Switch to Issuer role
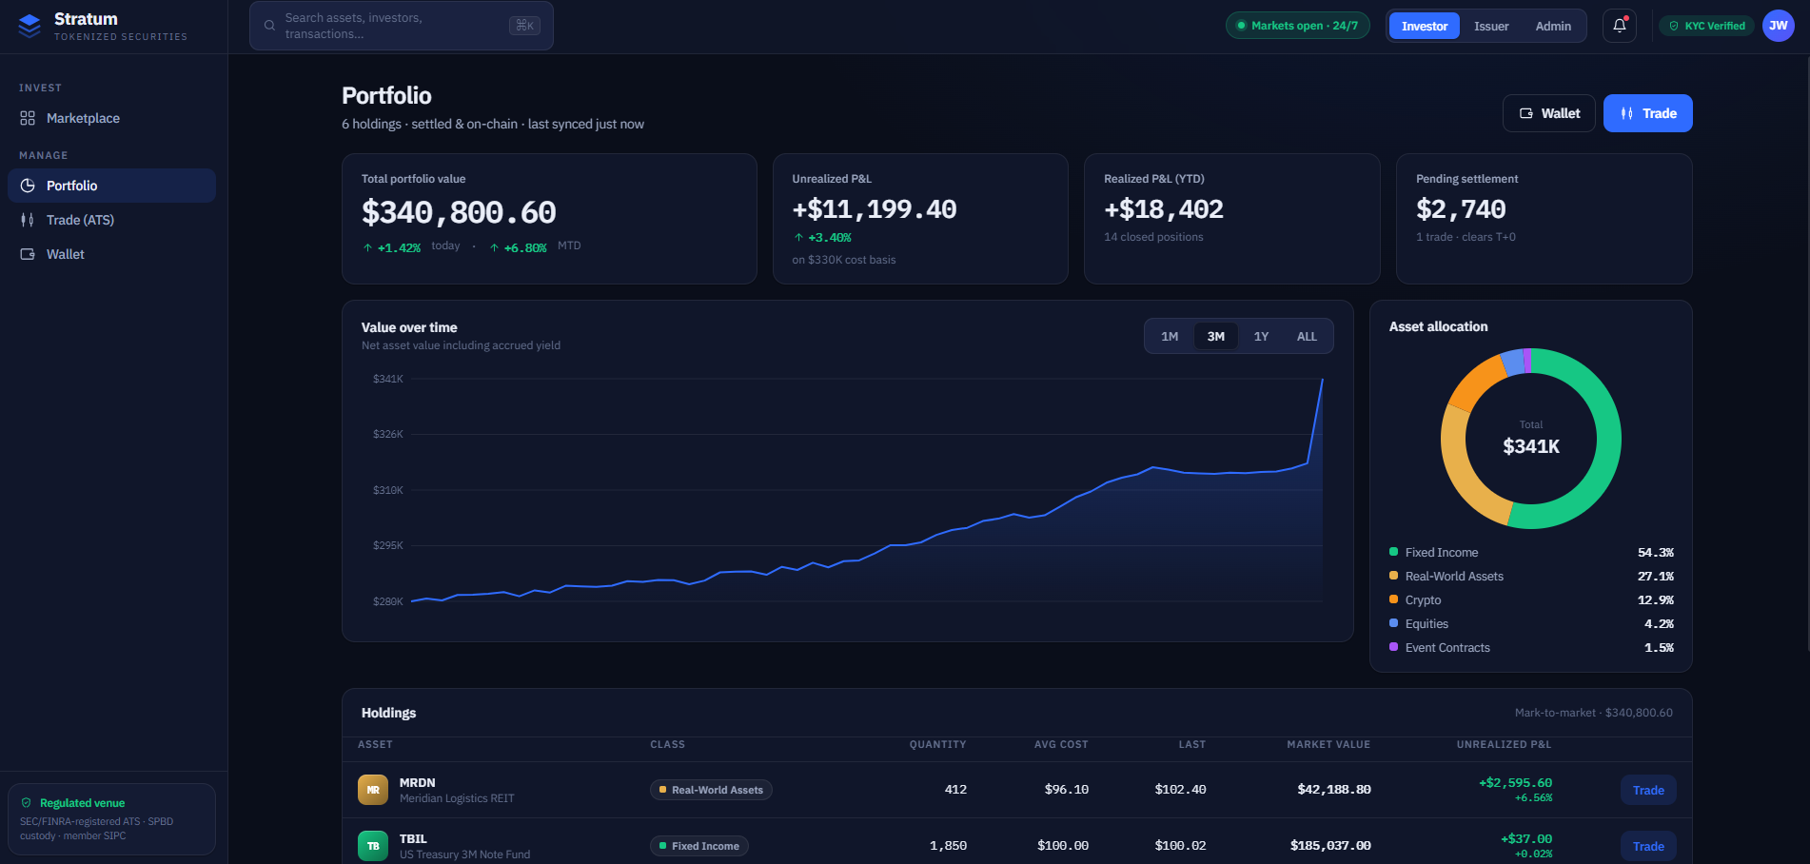Viewport: 1810px width, 864px height. [1491, 26]
